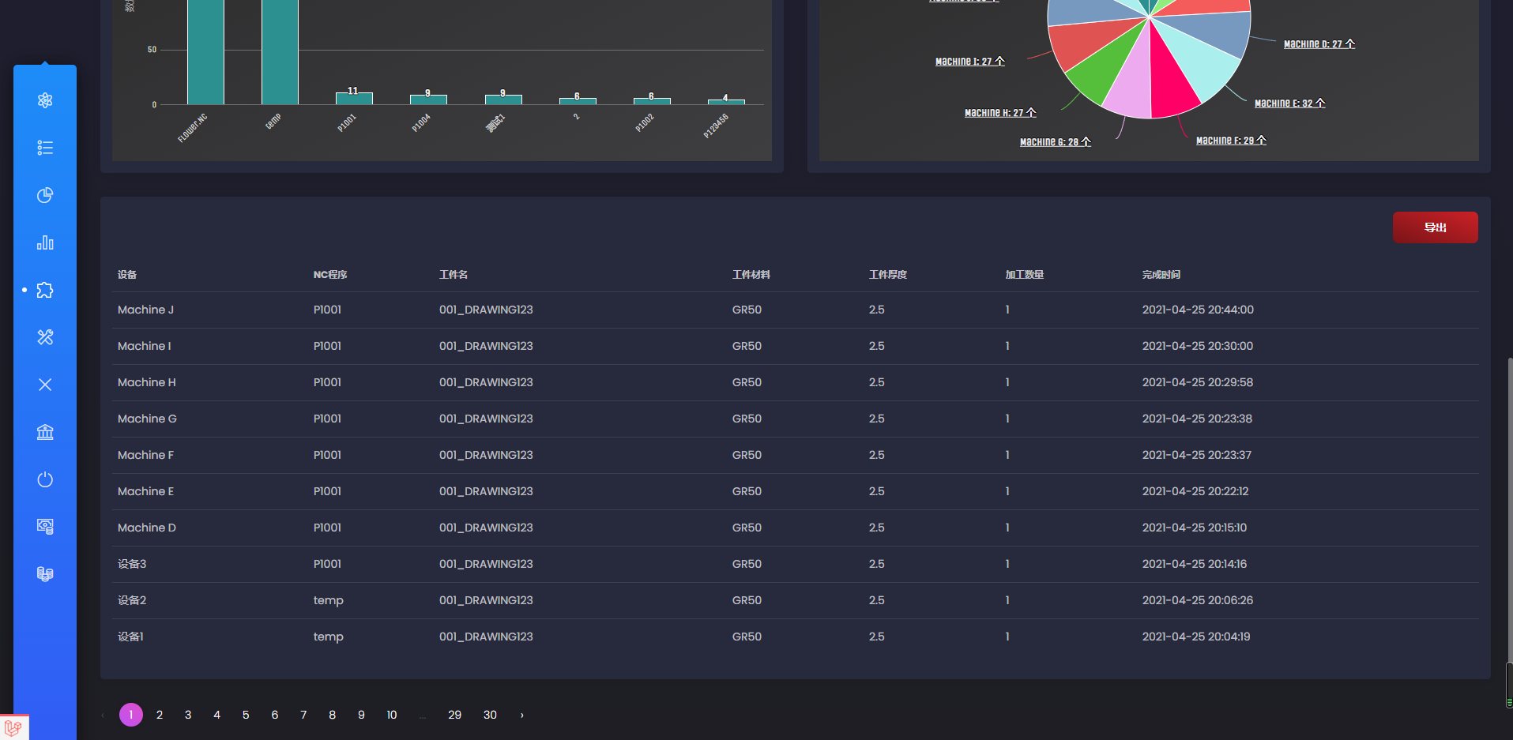Click the puzzle piece sidebar icon

(x=45, y=290)
